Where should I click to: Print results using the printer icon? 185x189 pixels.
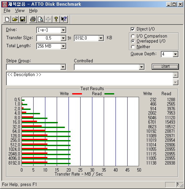(x=33, y=19)
